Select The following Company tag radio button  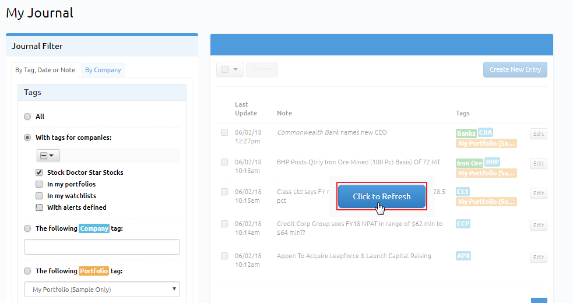27,228
